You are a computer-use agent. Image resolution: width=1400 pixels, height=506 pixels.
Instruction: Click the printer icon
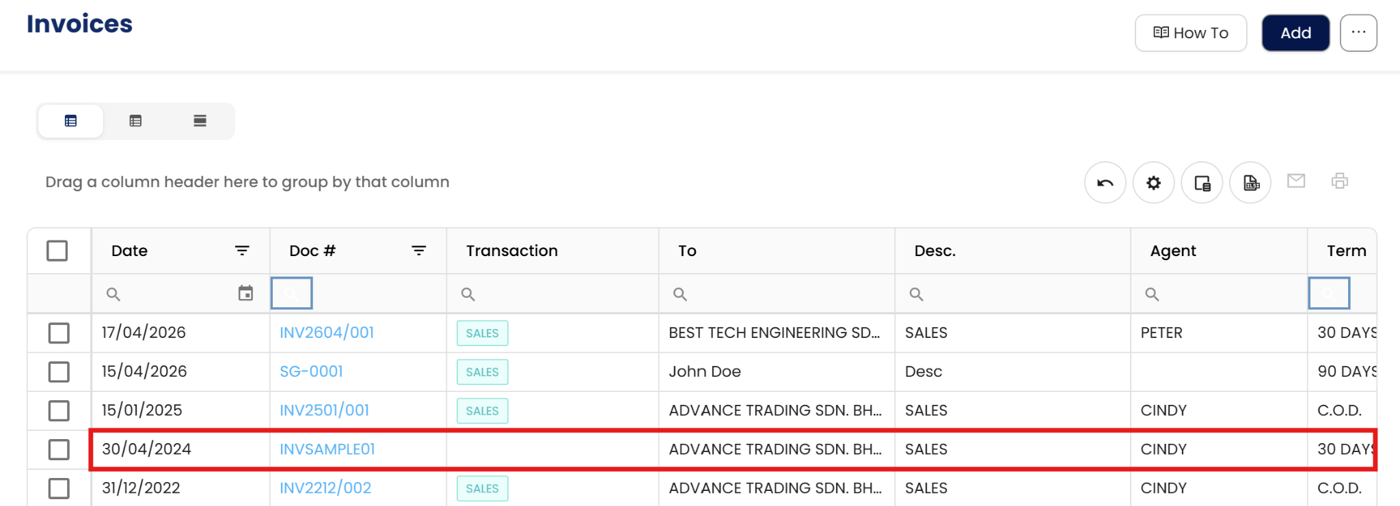pyautogui.click(x=1340, y=181)
